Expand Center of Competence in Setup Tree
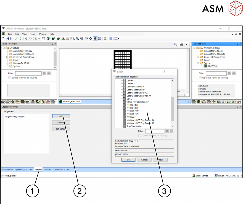This screenshot has width=243, height=204. (7, 57)
